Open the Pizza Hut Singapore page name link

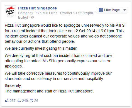tap(37, 8)
